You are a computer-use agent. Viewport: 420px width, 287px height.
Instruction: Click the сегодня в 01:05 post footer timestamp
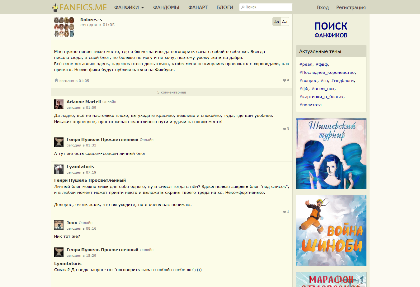(74, 81)
